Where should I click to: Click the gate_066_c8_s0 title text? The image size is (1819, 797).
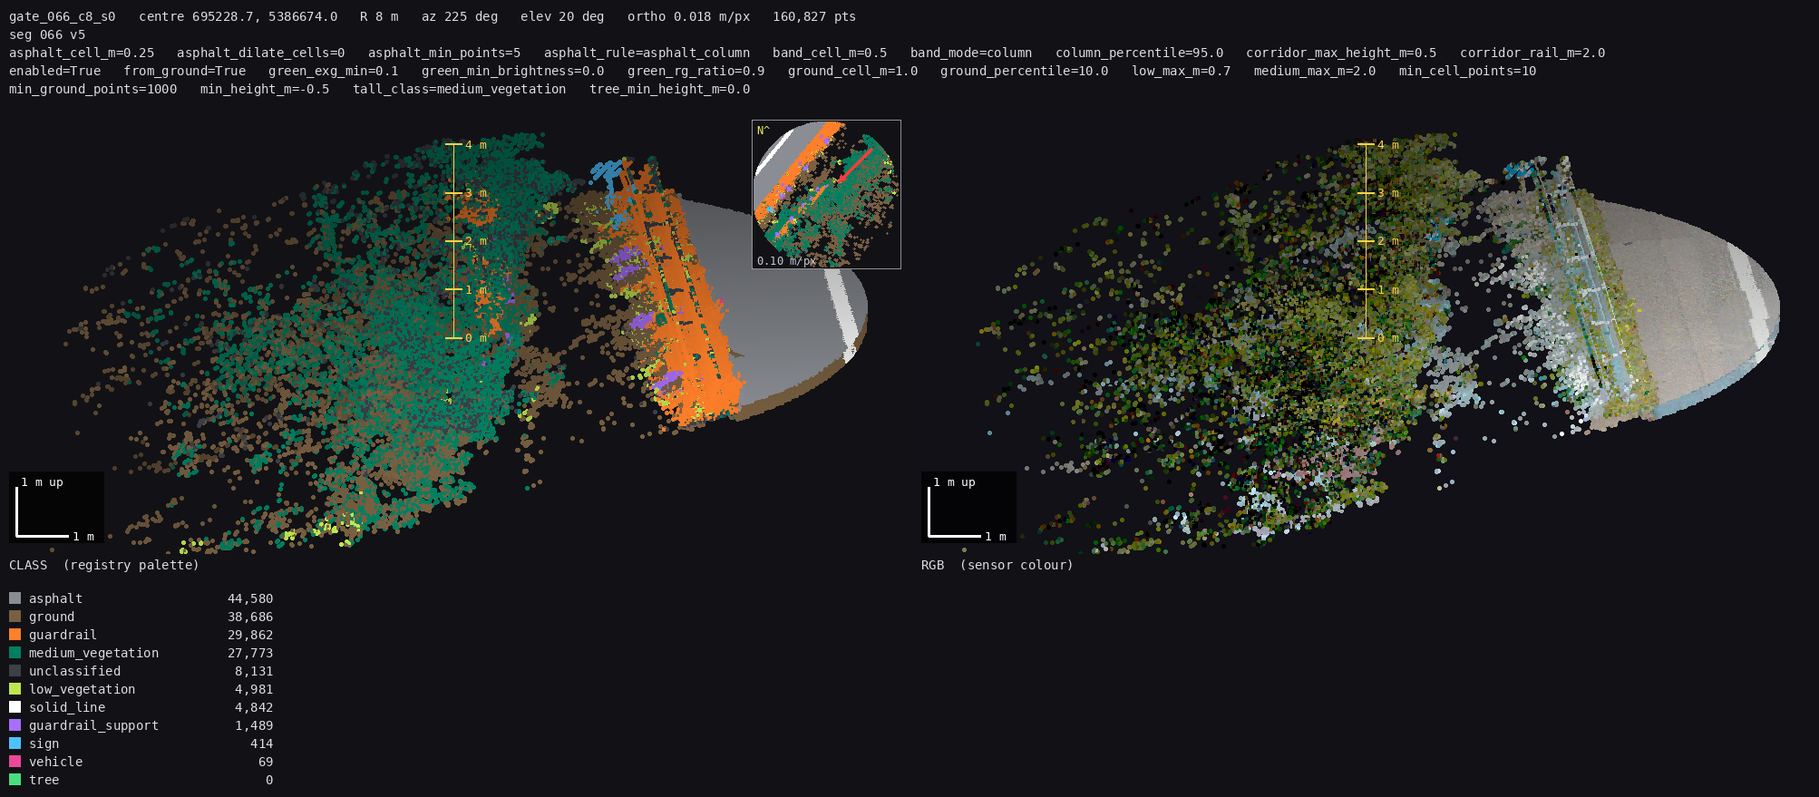[63, 16]
